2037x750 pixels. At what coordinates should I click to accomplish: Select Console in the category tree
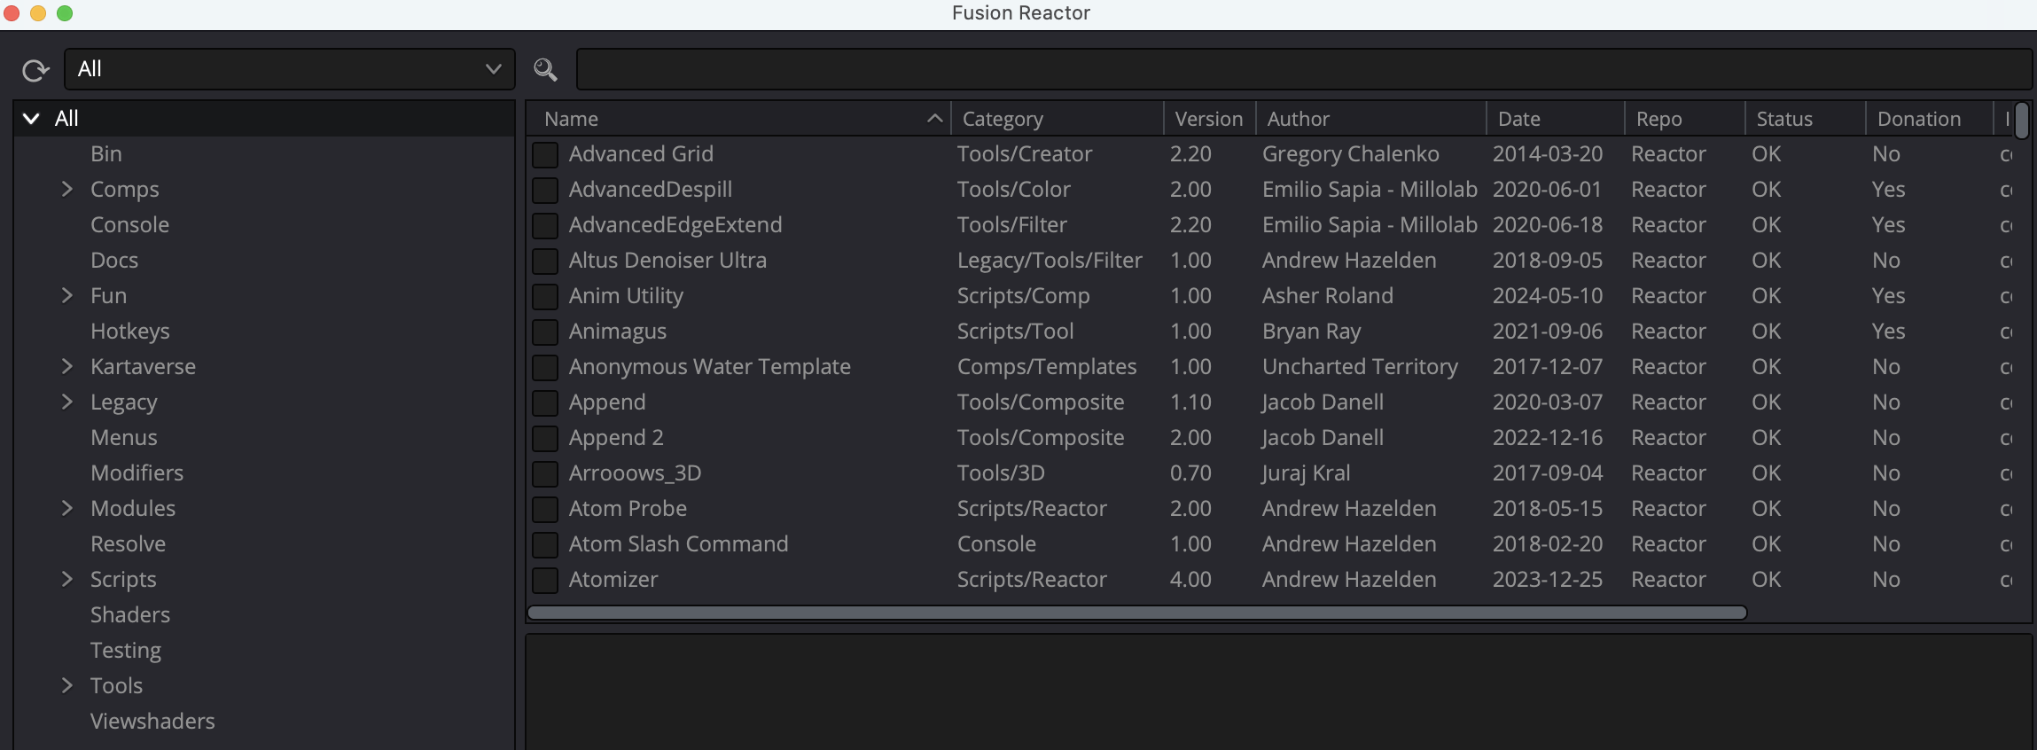pos(129,224)
